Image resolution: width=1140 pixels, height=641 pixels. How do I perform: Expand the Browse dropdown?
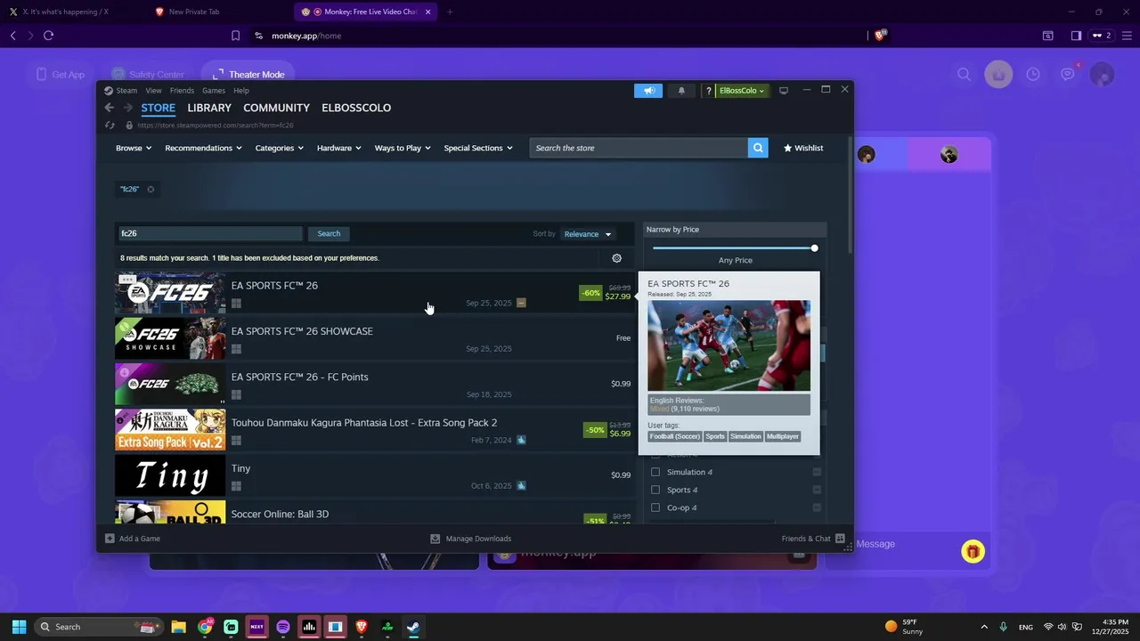134,148
